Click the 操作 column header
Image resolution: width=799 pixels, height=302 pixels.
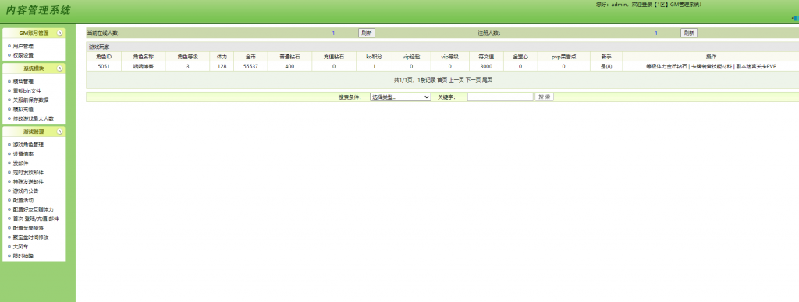click(712, 57)
